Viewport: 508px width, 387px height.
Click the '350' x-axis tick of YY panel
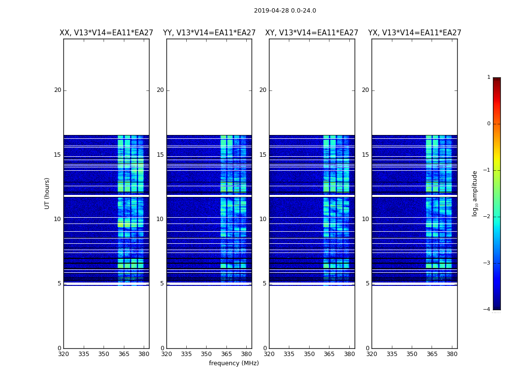(207, 354)
